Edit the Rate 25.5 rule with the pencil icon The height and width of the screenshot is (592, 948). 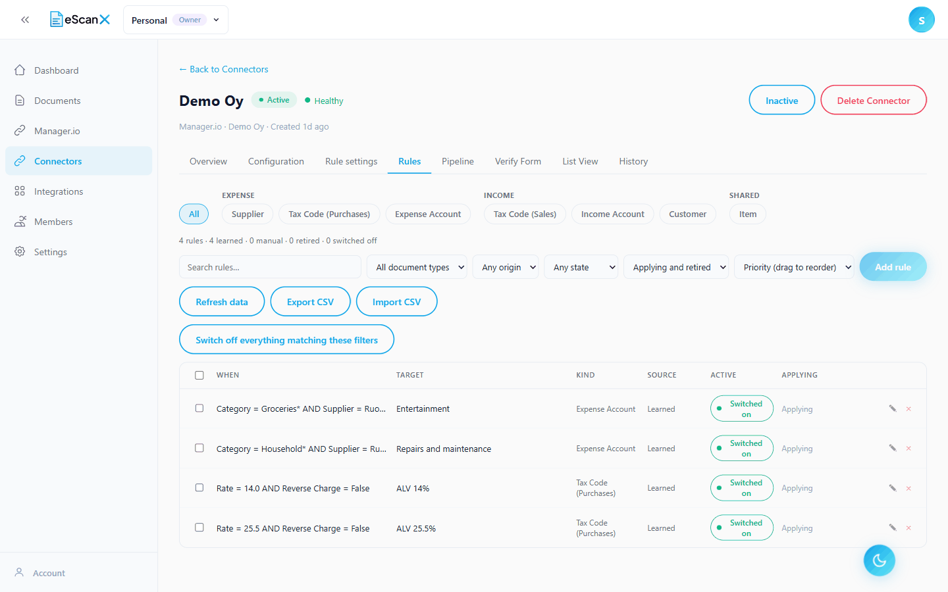pos(893,528)
